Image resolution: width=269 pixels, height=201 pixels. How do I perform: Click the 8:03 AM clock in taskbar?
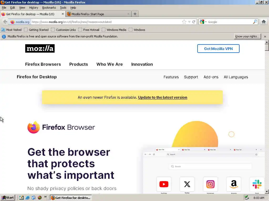click(x=259, y=198)
